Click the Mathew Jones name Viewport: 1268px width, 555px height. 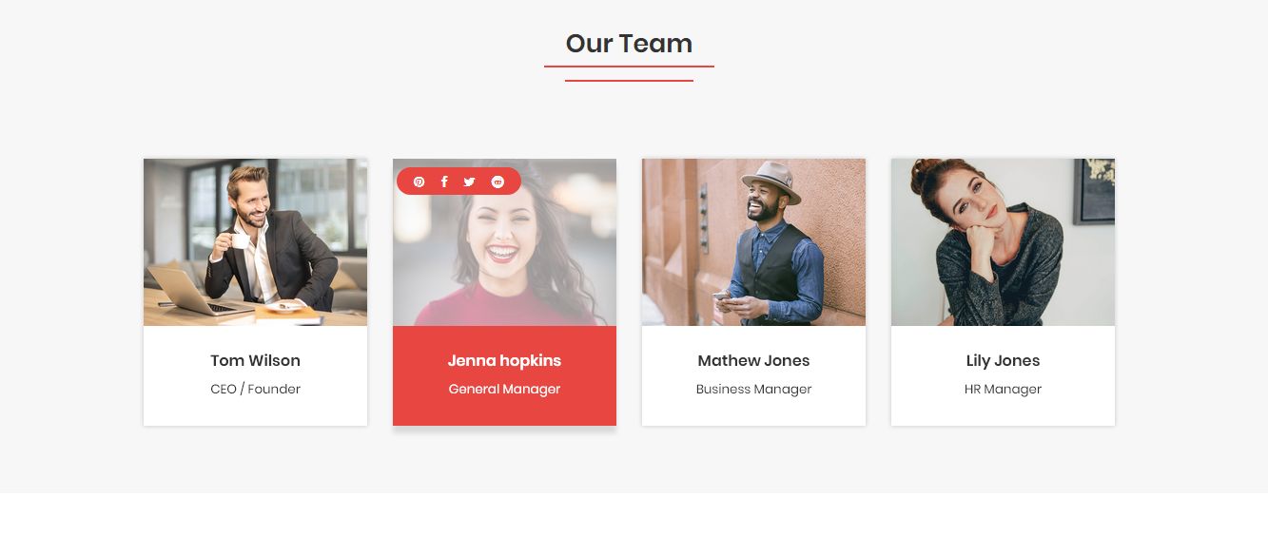click(753, 360)
